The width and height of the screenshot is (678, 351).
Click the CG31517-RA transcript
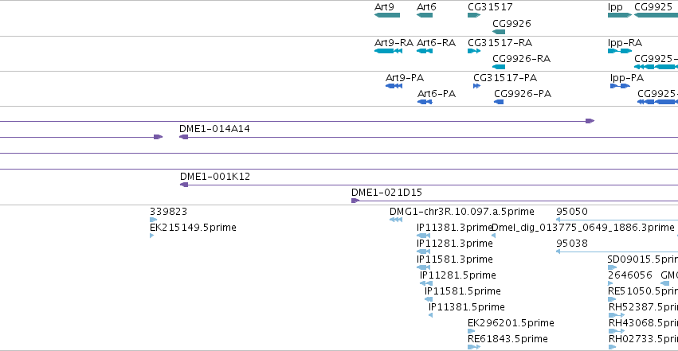[x=474, y=51]
